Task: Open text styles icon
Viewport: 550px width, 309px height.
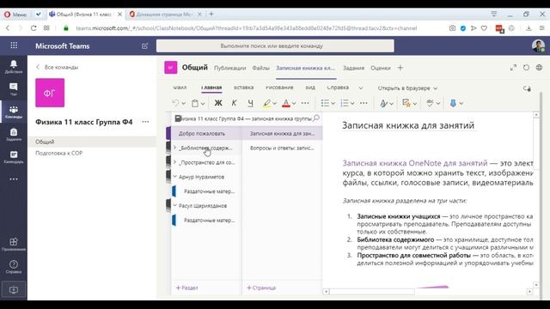Action: [383, 103]
